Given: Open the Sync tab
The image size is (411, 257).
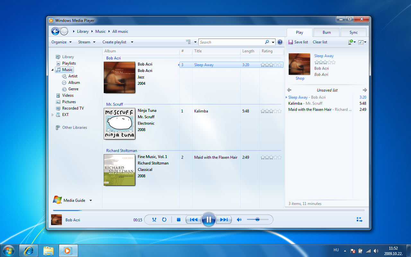Looking at the screenshot, I should coord(354,32).
